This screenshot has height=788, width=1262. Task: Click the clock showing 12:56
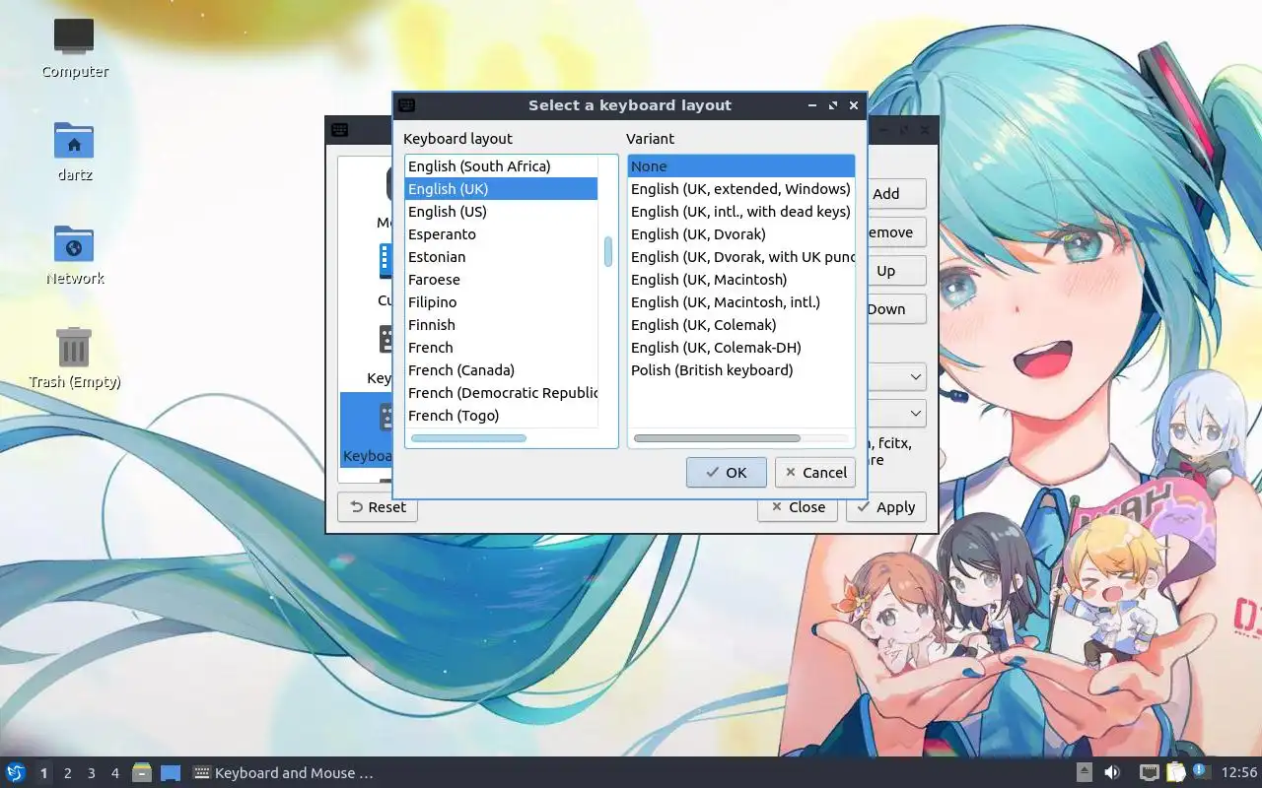pos(1239,773)
